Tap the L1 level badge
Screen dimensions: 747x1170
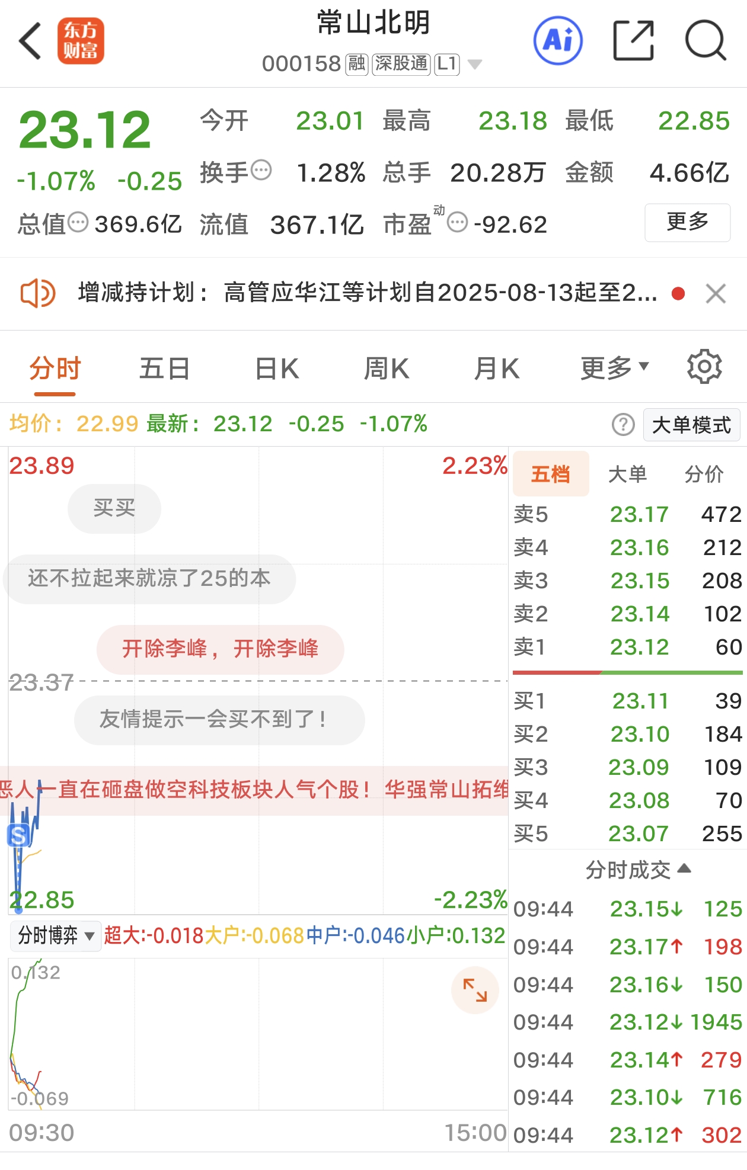[447, 64]
